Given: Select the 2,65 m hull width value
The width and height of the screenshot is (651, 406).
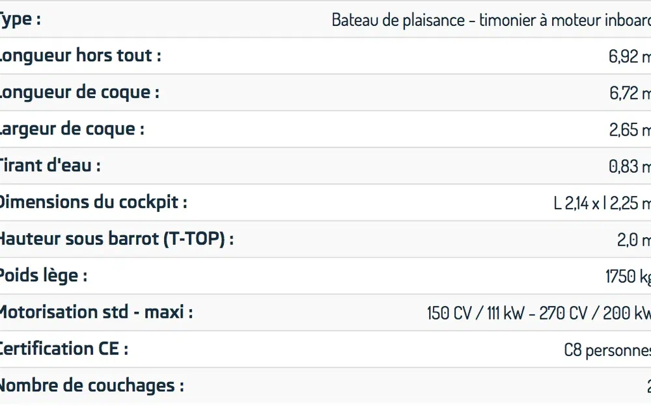Looking at the screenshot, I should (630, 130).
